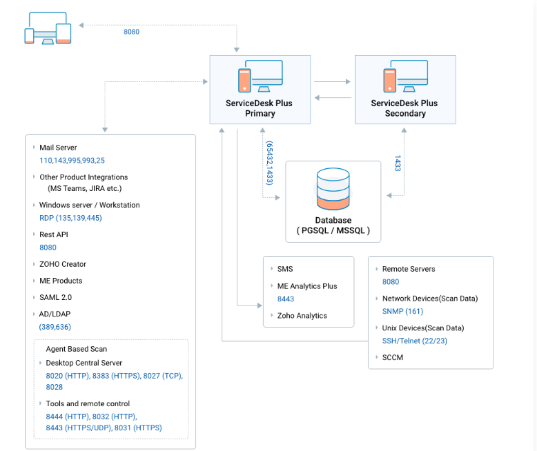Click the AD/LDAP entry

[55, 314]
